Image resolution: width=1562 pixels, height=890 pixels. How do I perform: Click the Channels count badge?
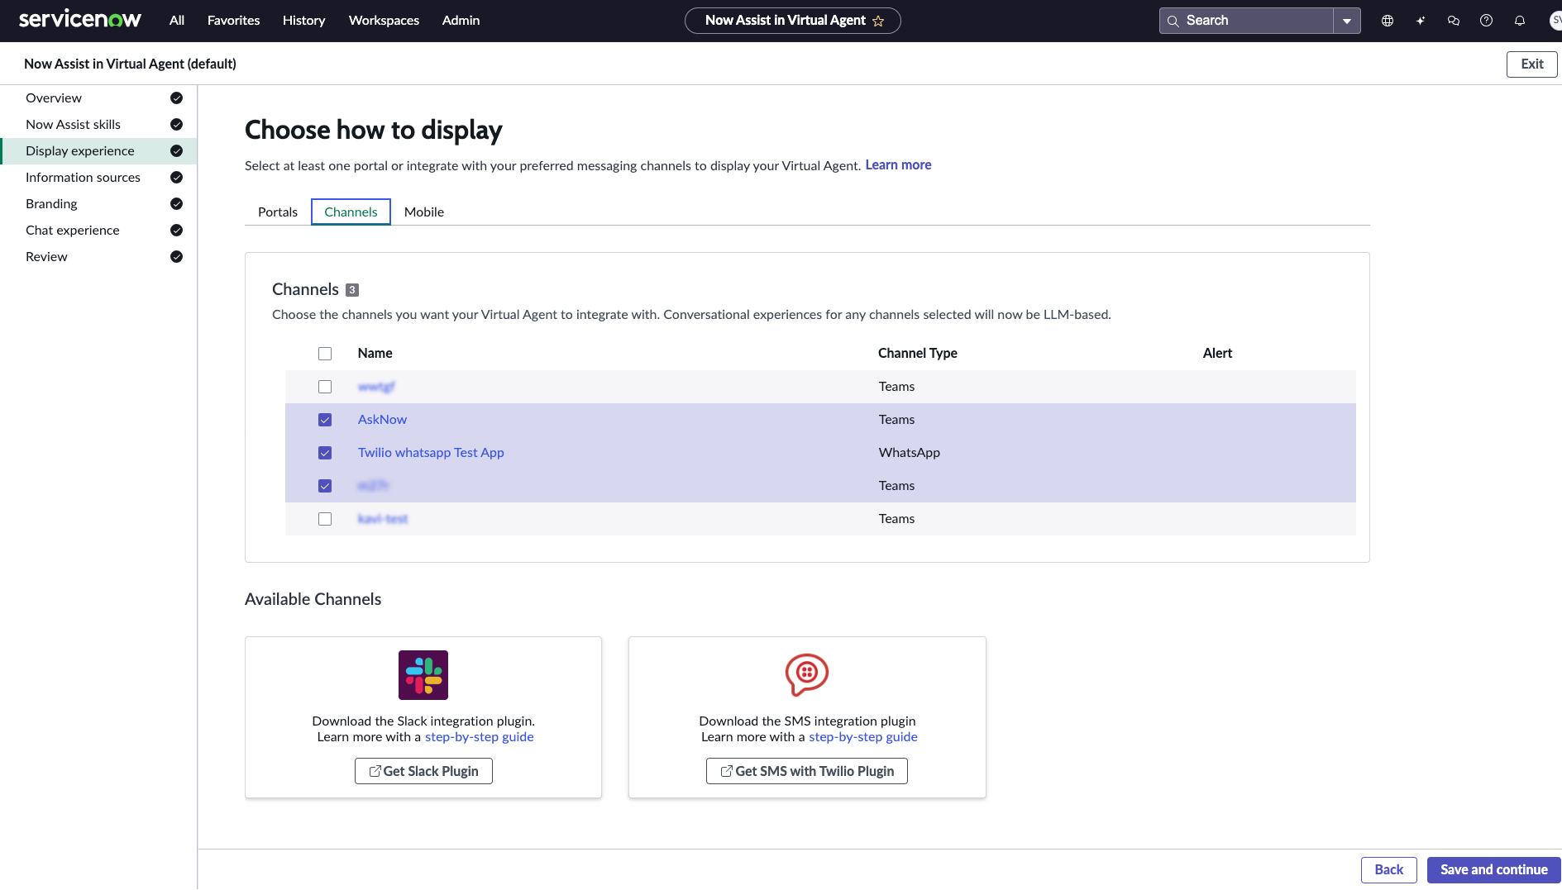(x=352, y=290)
